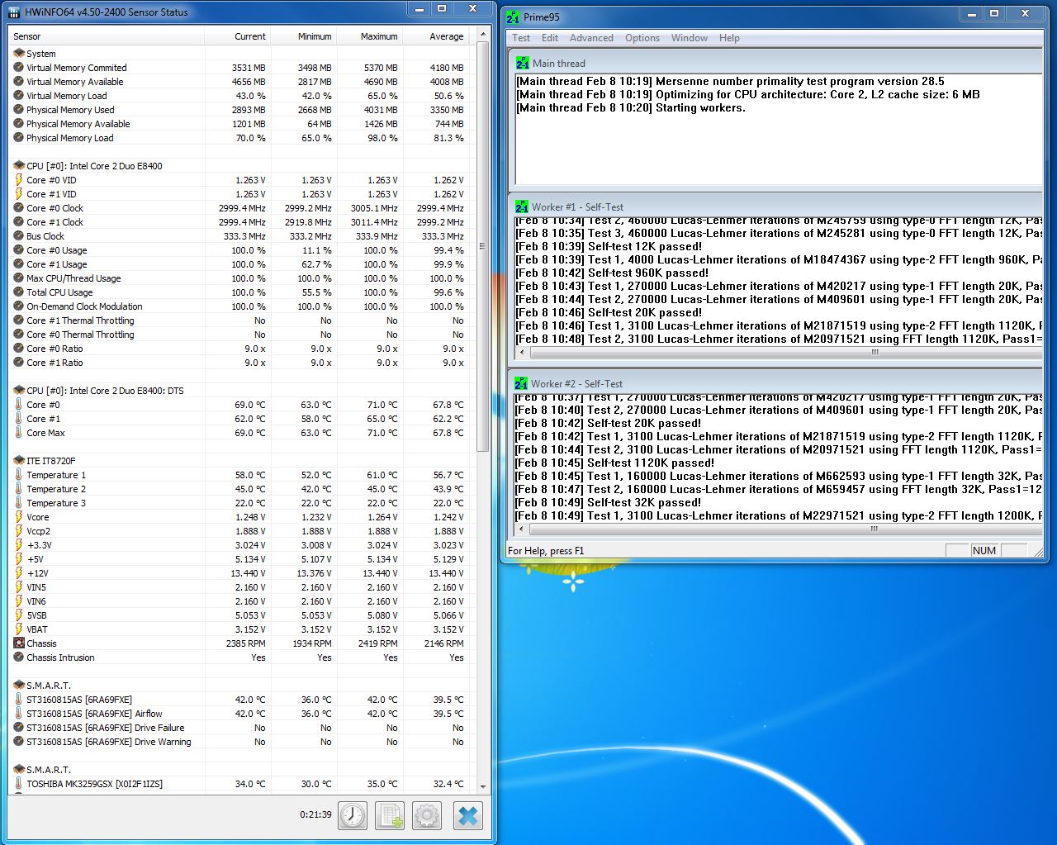Click Main thread 'Starting workers.' line
This screenshot has width=1057, height=845.
tap(630, 107)
